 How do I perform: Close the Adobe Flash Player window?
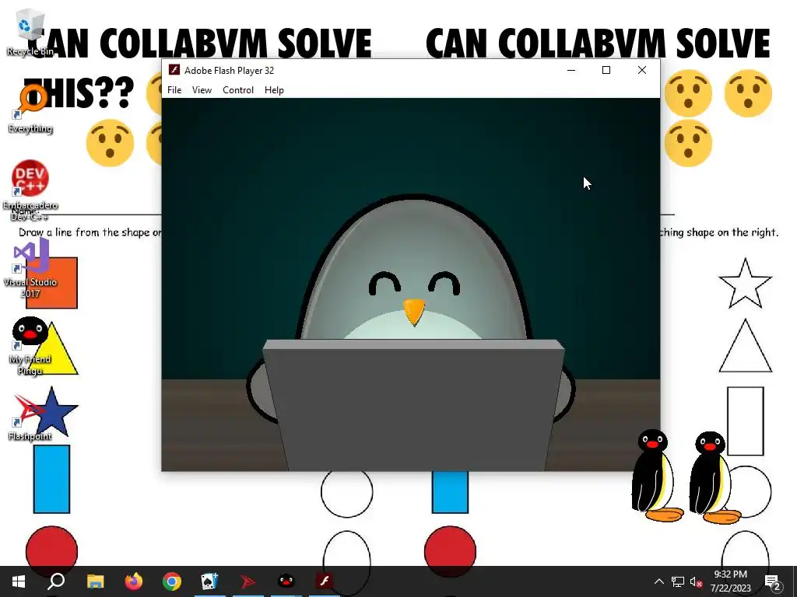[x=642, y=70]
